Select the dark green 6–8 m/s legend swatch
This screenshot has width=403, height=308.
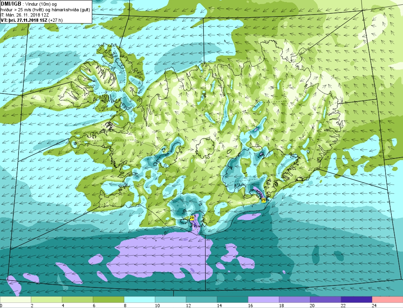[108, 300]
